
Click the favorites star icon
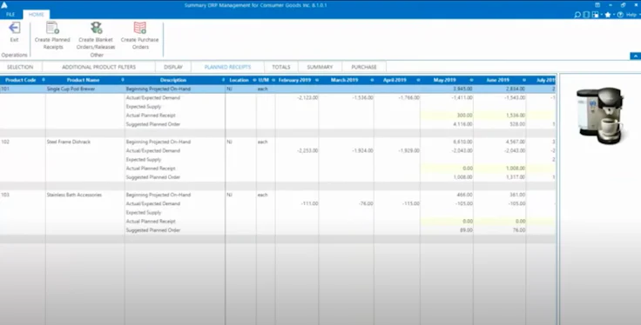[608, 15]
